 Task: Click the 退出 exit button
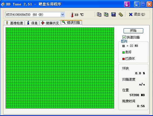click(137, 15)
